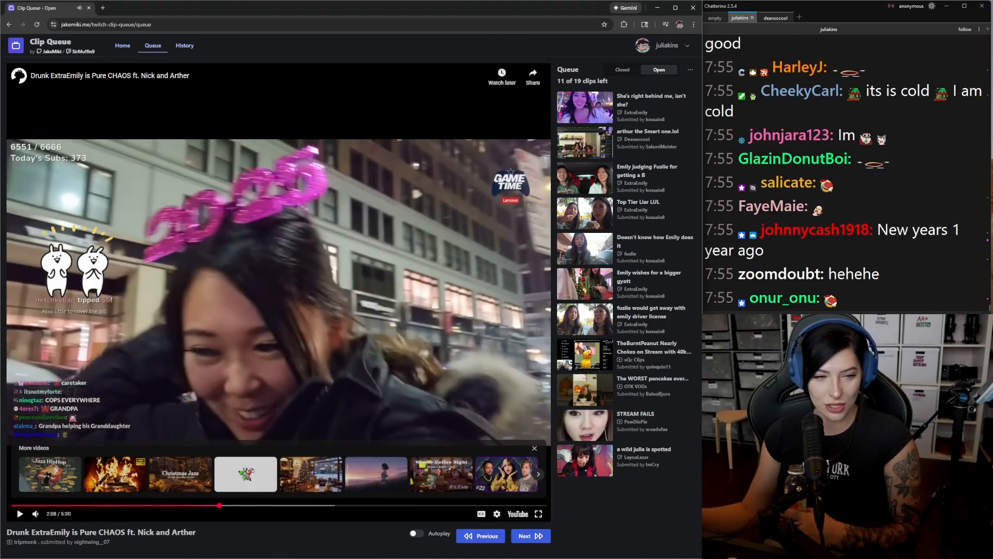Screen dimensions: 993x559
Task: Open Chatterino's split menu beside follow
Action: pos(979,29)
